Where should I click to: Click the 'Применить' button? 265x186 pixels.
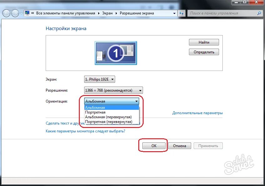(208, 146)
